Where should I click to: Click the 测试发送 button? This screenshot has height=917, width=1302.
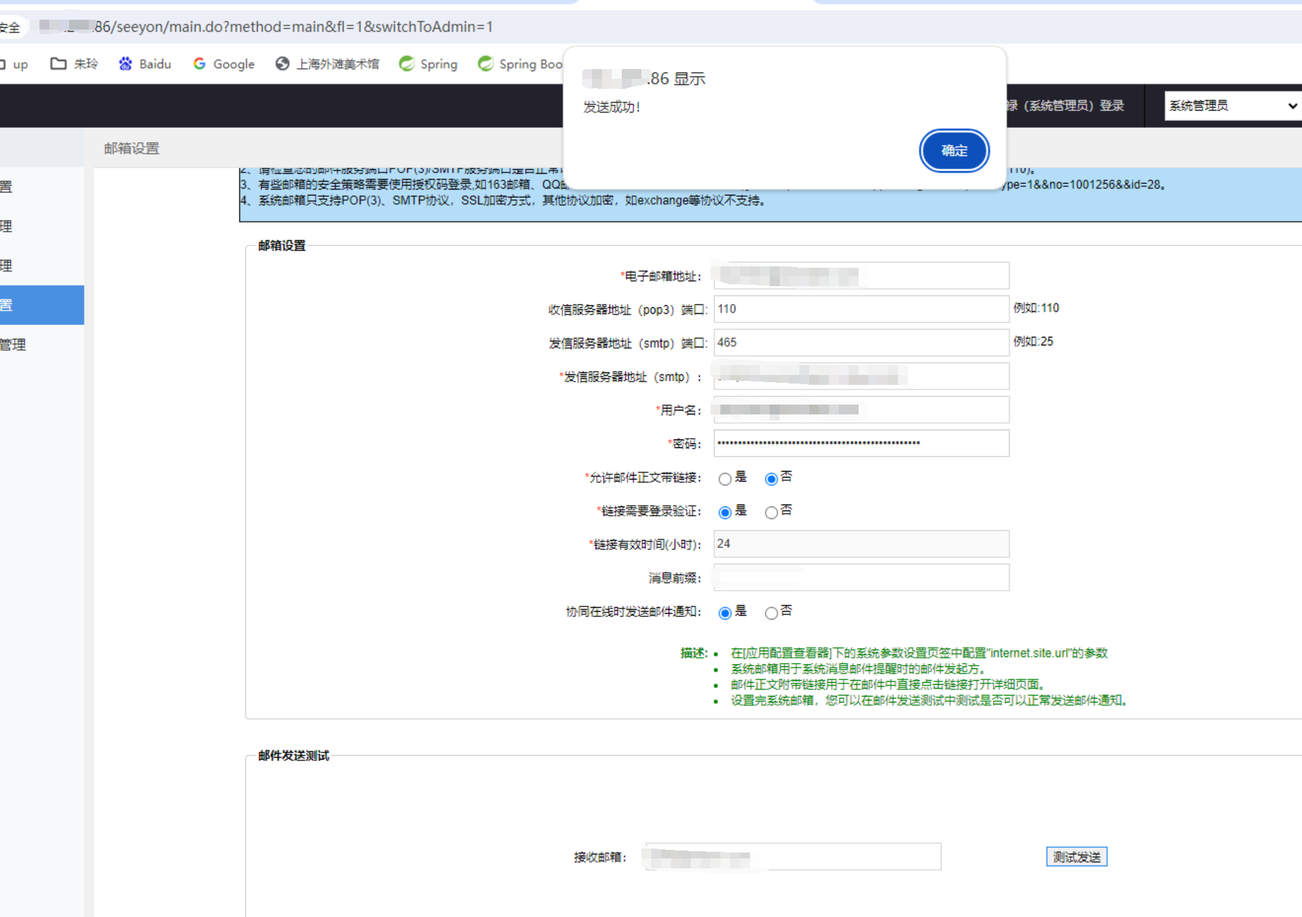point(1076,857)
